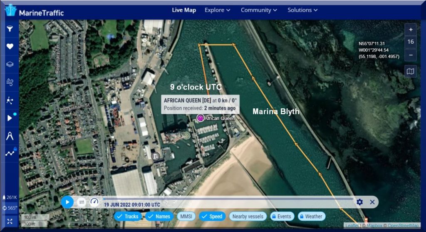Open the Community dropdown menu
This screenshot has width=426, height=232.
pyautogui.click(x=260, y=10)
